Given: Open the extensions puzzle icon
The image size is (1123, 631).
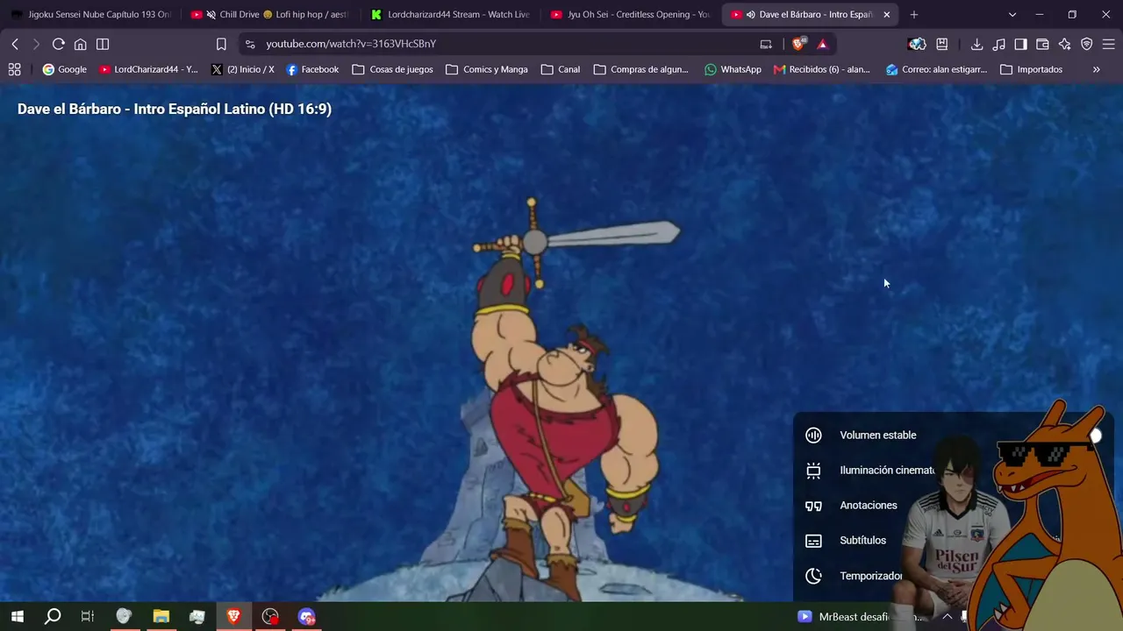Looking at the screenshot, I should point(917,44).
